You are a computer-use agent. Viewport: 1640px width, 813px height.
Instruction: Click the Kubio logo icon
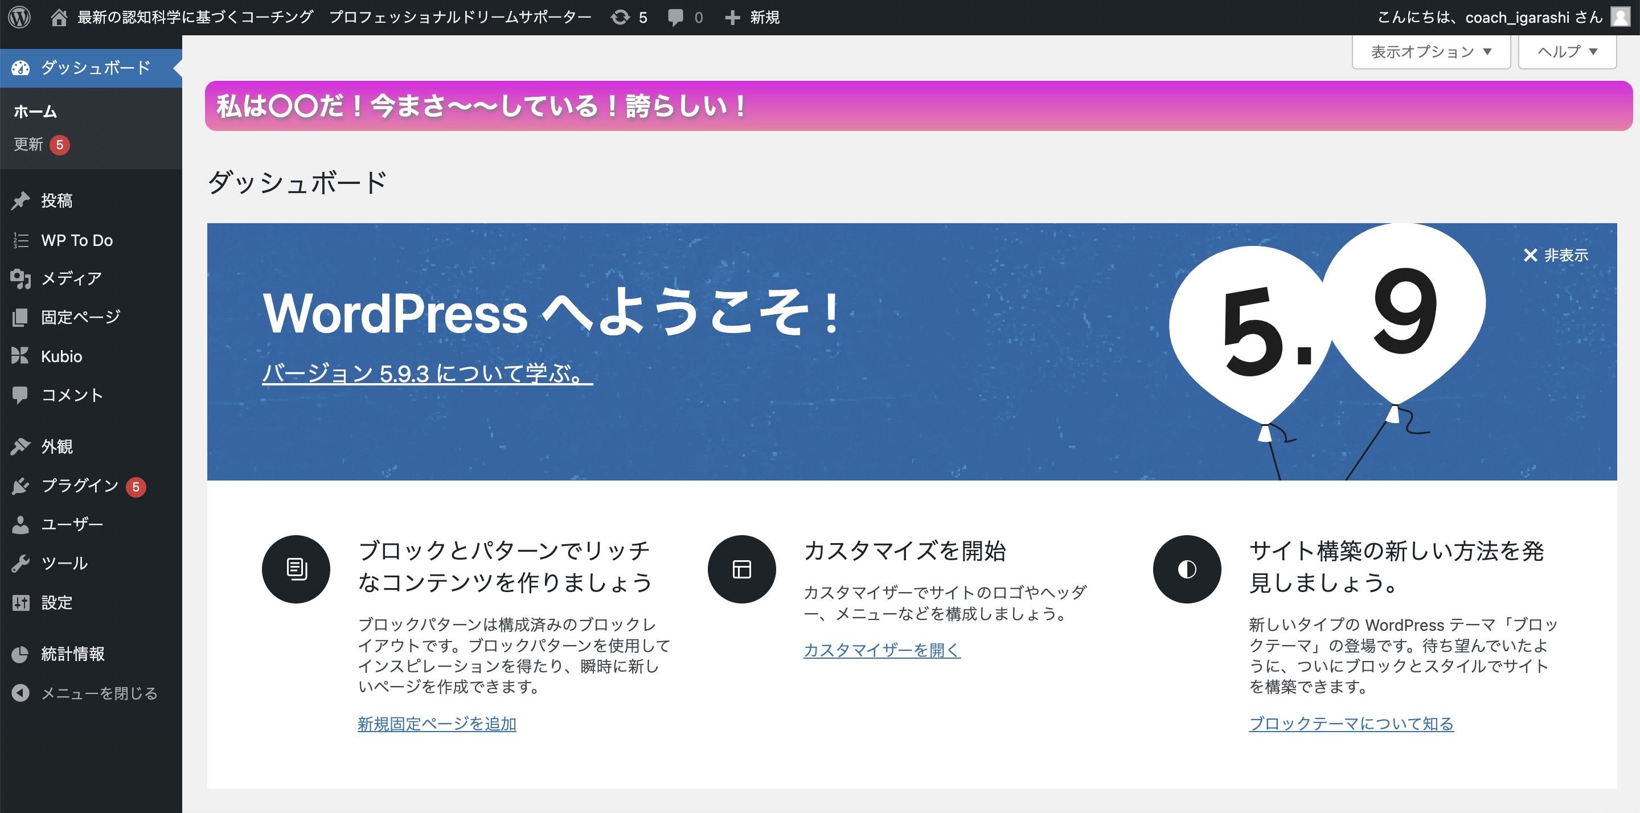(20, 356)
